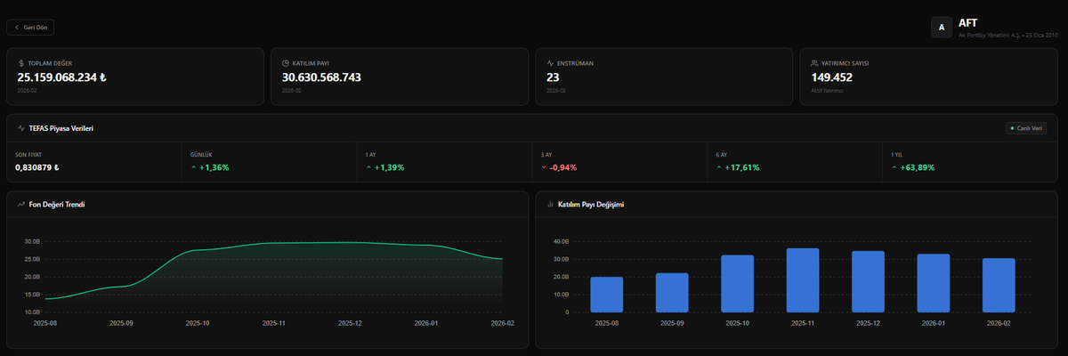
Task: Click the 1 Yıl change value +63,89%
Action: 918,167
